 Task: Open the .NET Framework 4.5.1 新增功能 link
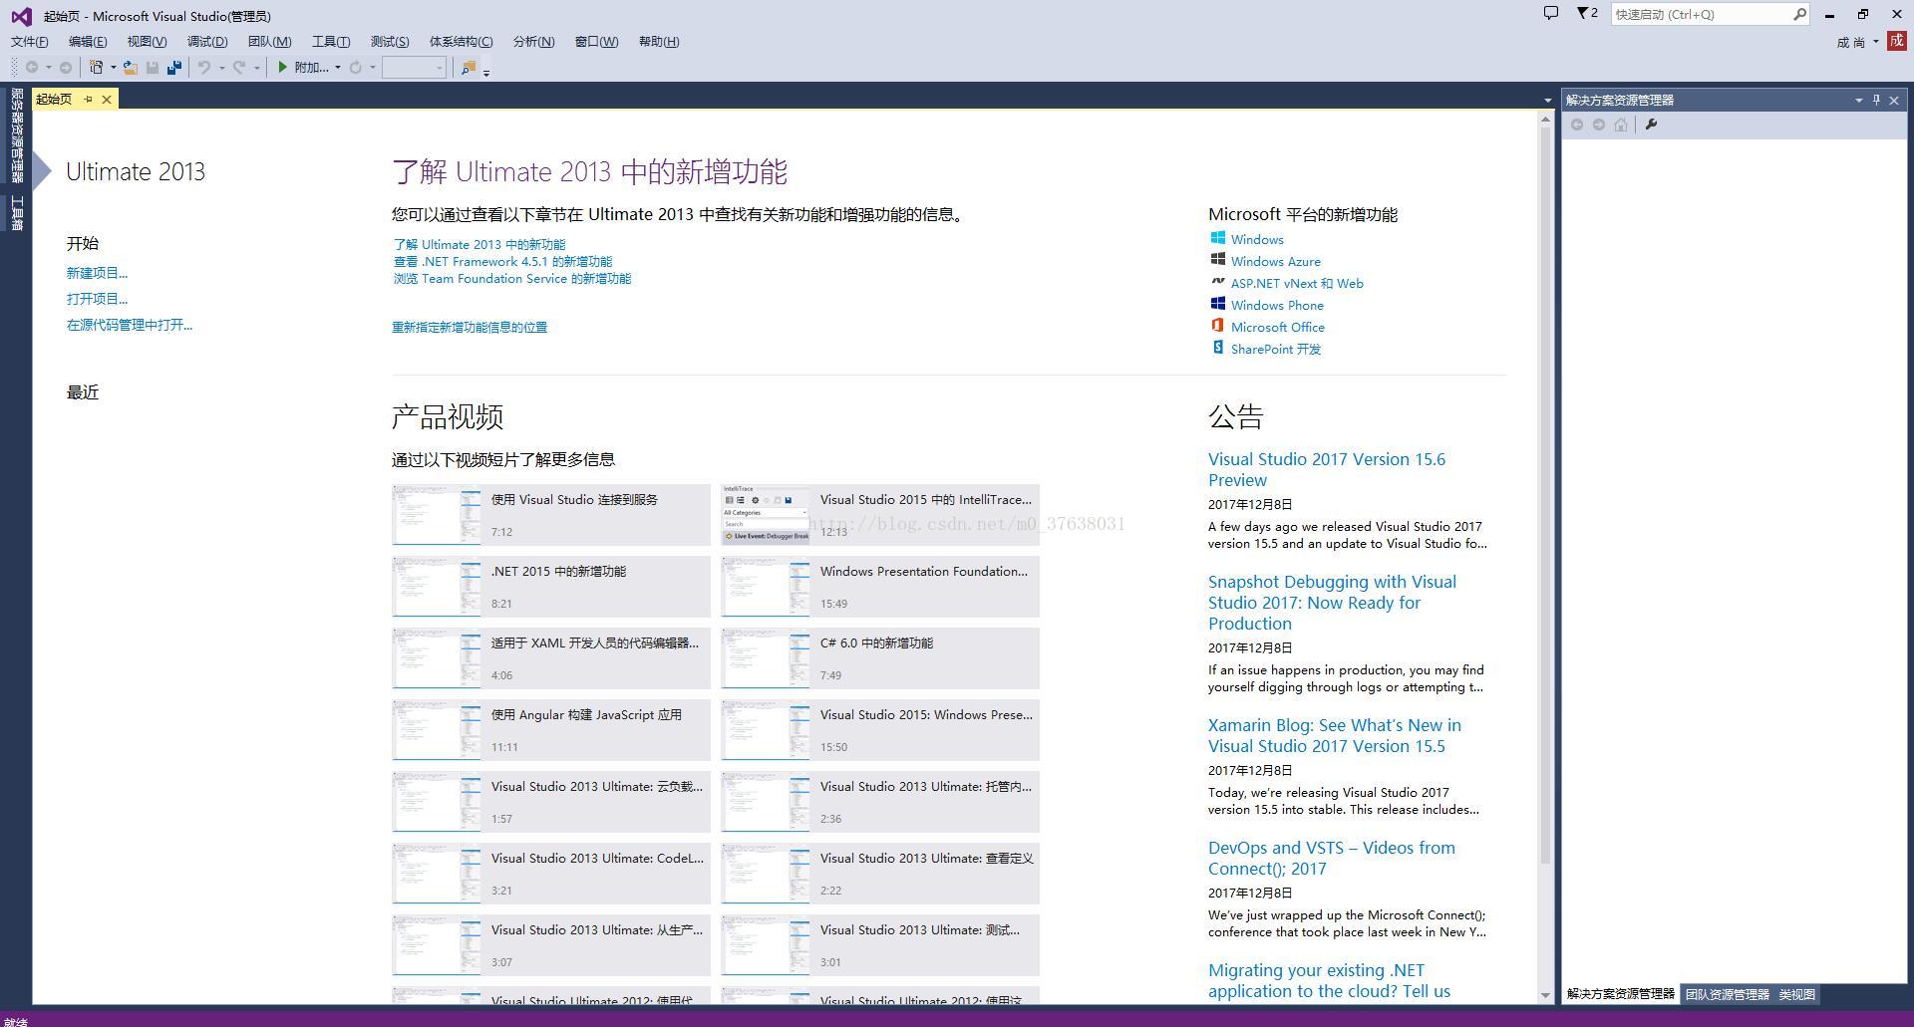(502, 261)
